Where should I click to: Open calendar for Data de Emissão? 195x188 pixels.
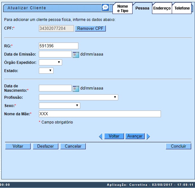click(76, 54)
